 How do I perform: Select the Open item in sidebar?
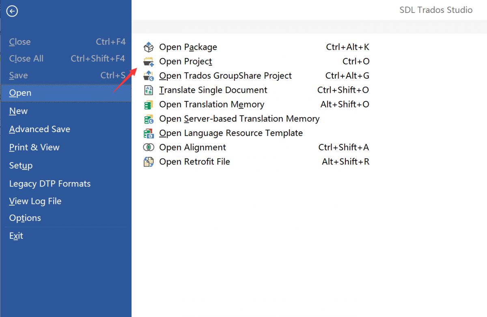click(20, 93)
